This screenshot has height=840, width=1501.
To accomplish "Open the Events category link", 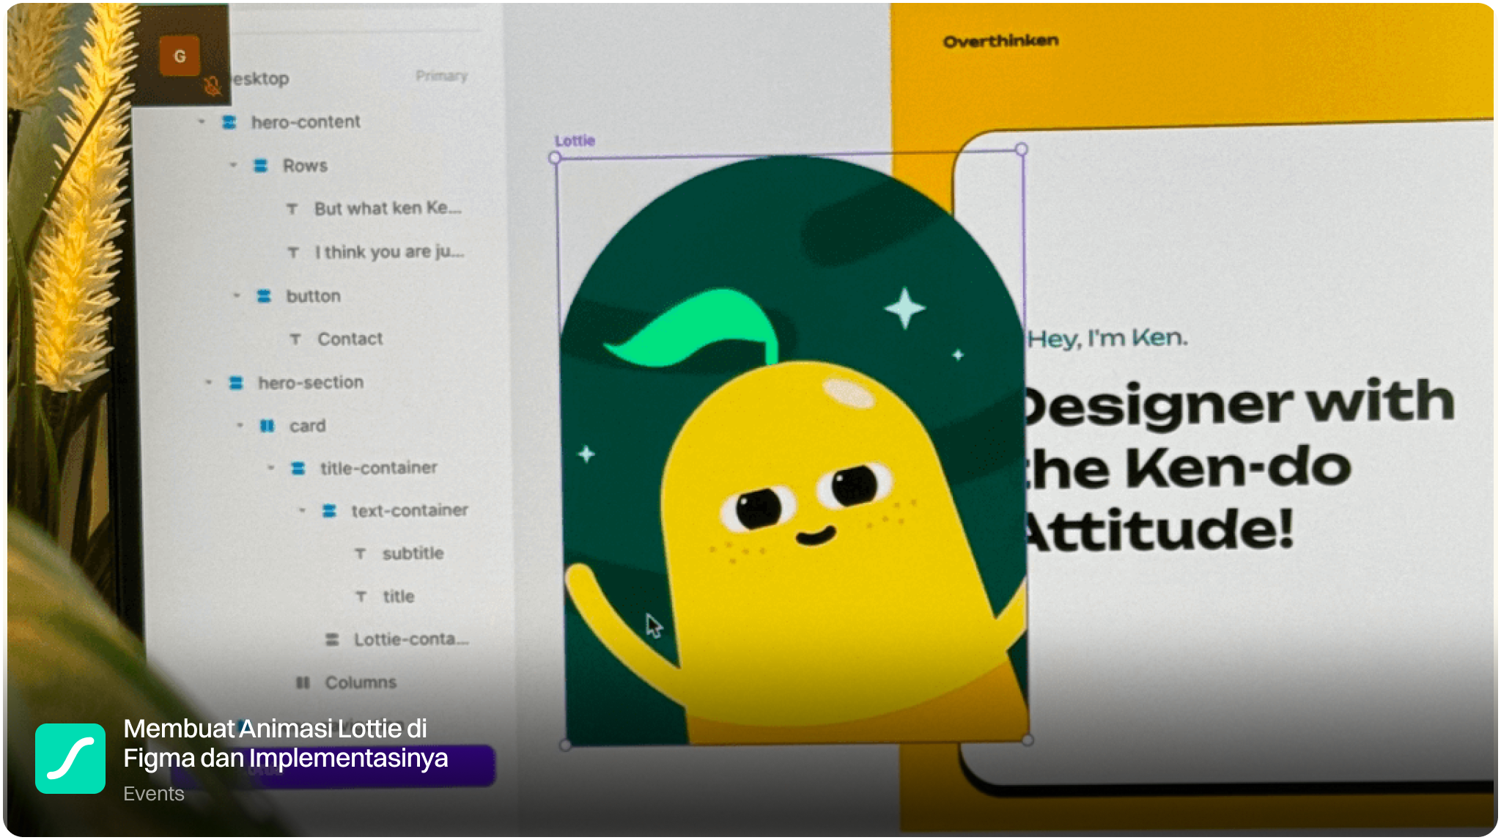I will [x=154, y=794].
